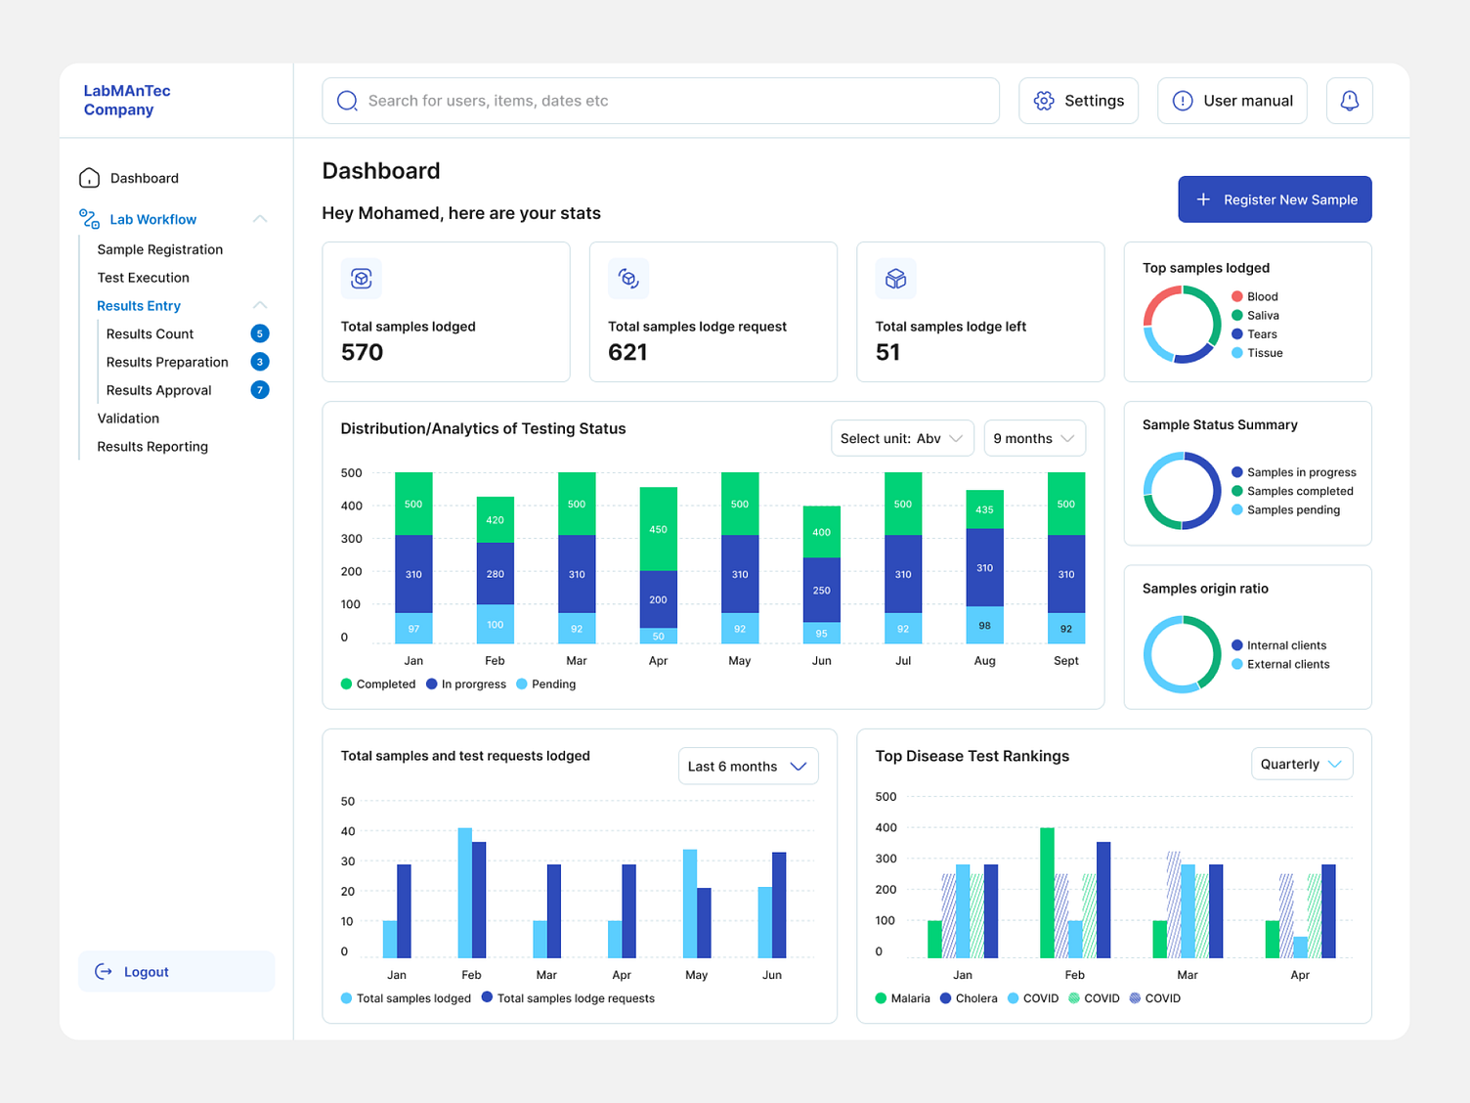Click the User manual alert icon
Image resolution: width=1470 pixels, height=1103 pixels.
coord(1183,100)
